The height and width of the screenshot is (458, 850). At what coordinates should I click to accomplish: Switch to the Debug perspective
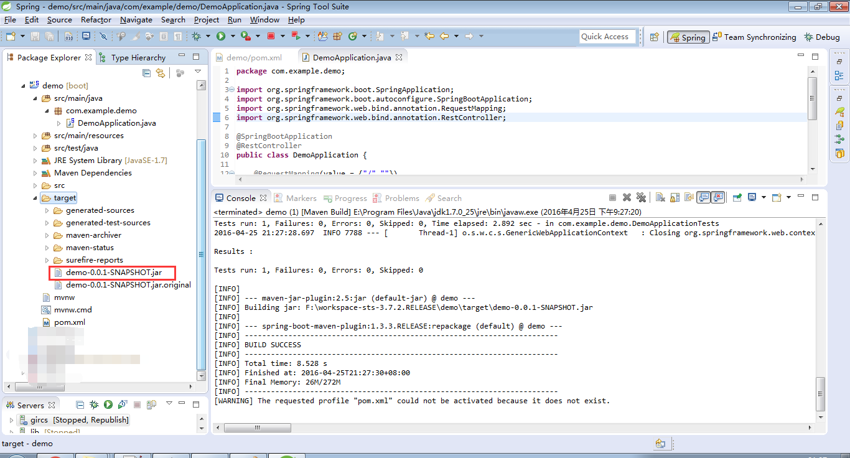point(821,37)
